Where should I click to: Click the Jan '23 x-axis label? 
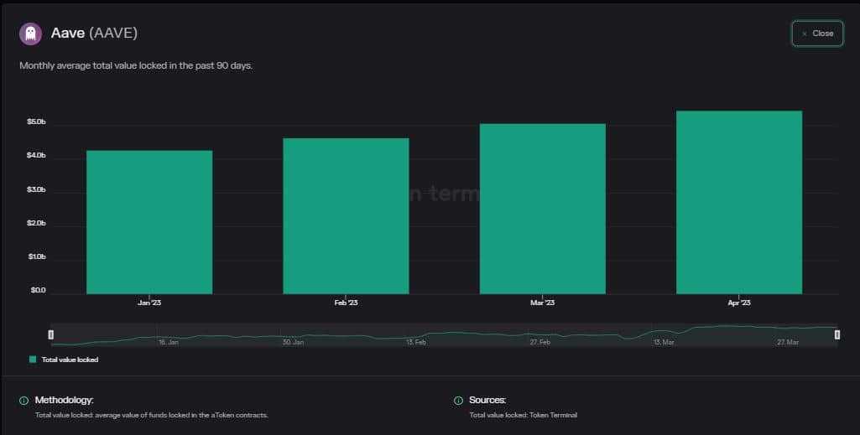(149, 303)
